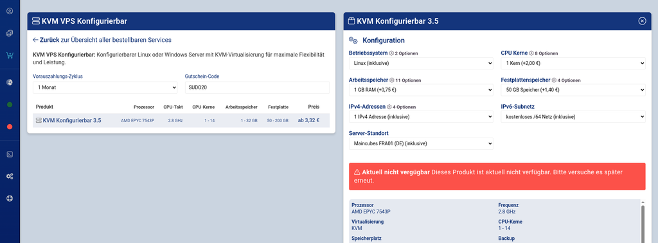Open the lifebuoy support sidebar icon

[x=10, y=198]
